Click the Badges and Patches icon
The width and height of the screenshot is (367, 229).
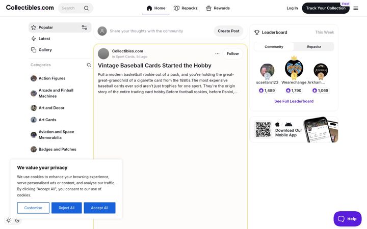point(34,149)
